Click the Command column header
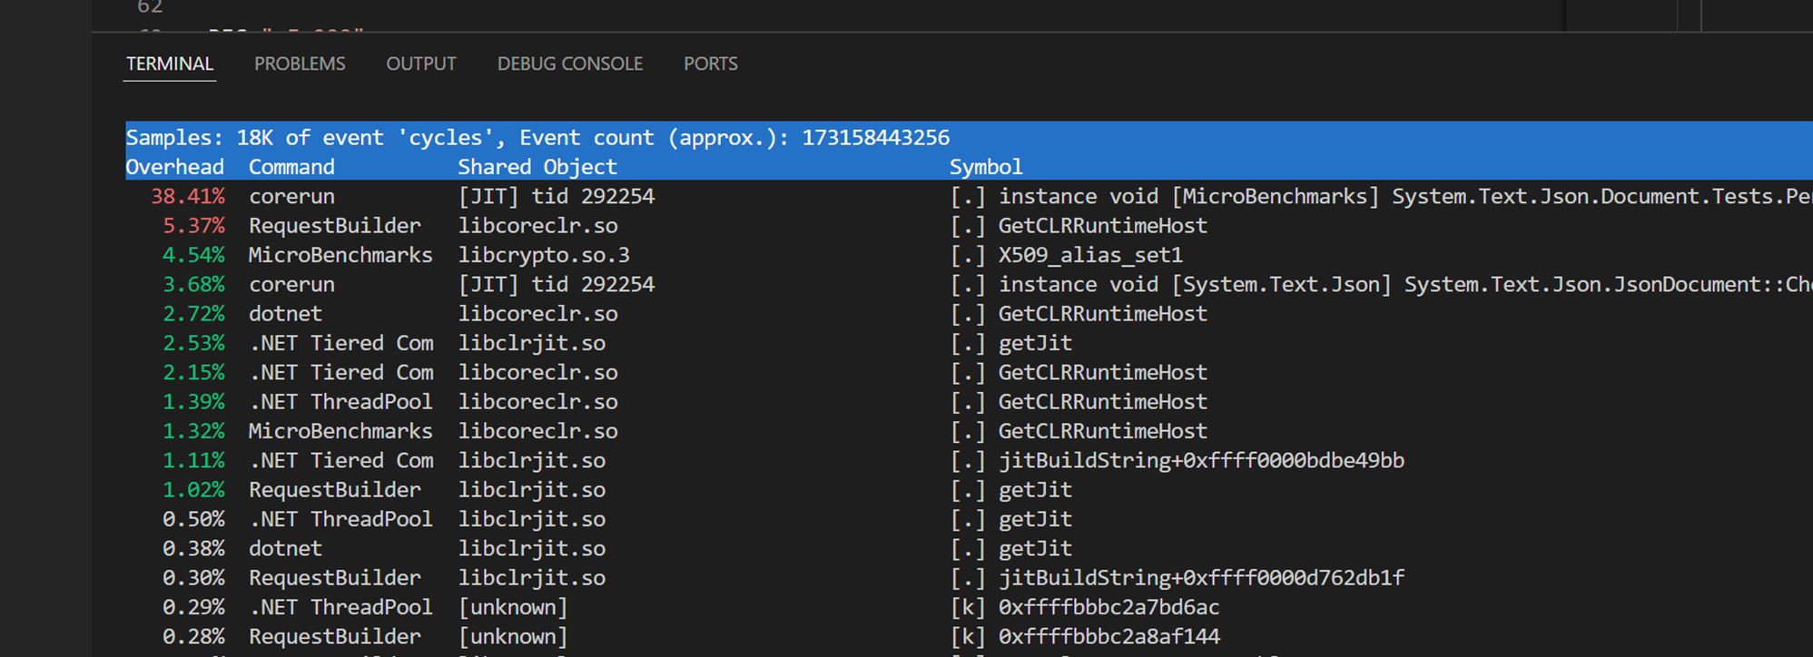The height and width of the screenshot is (657, 1813). pos(291,167)
